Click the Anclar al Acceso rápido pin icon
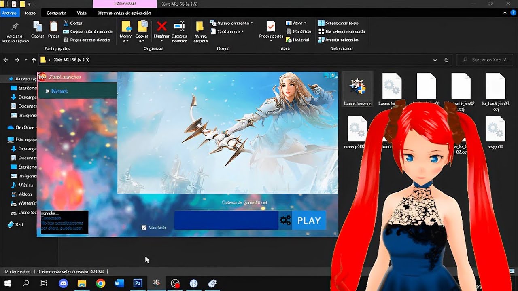 coord(15,27)
